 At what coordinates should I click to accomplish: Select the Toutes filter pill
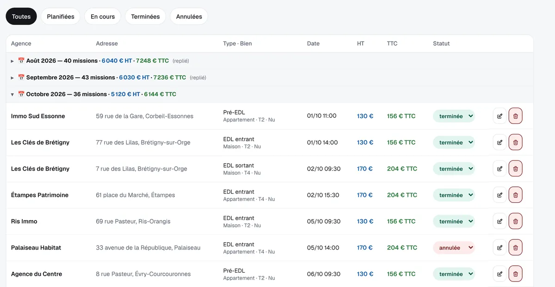(21, 17)
